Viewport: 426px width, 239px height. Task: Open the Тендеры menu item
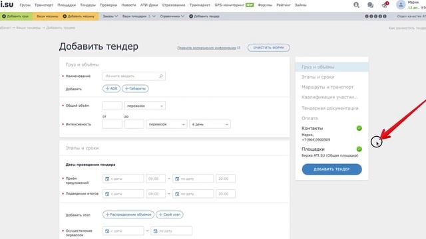88,5
